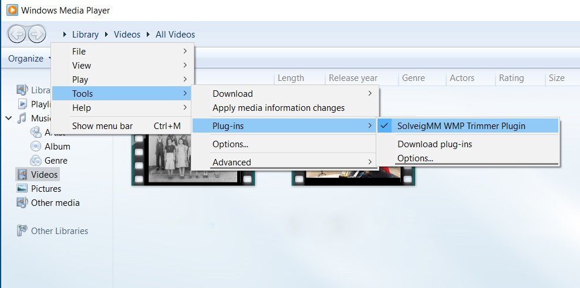Open the View menu
Image resolution: width=580 pixels, height=288 pixels.
122,66
